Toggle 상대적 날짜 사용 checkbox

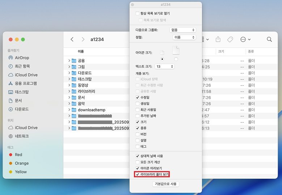point(138,156)
